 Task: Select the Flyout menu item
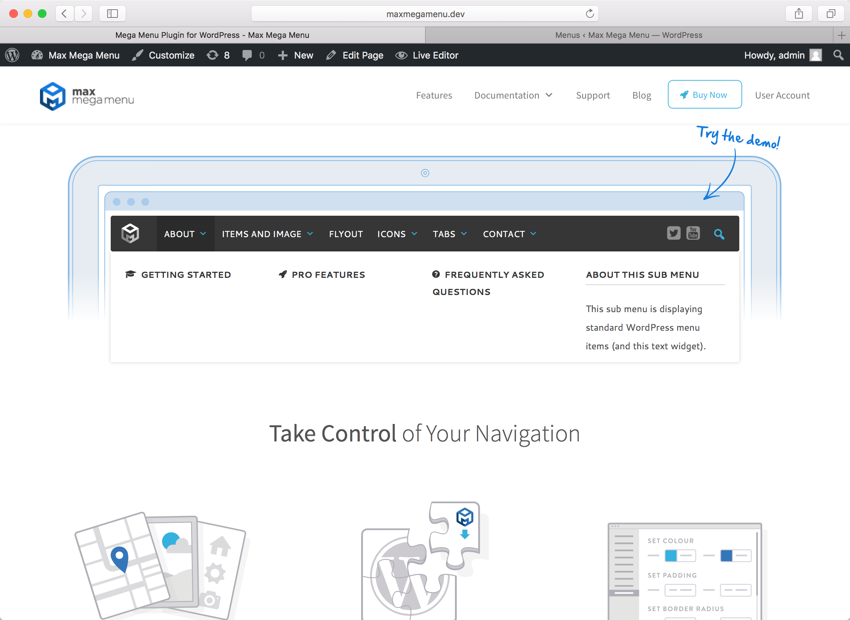click(346, 234)
